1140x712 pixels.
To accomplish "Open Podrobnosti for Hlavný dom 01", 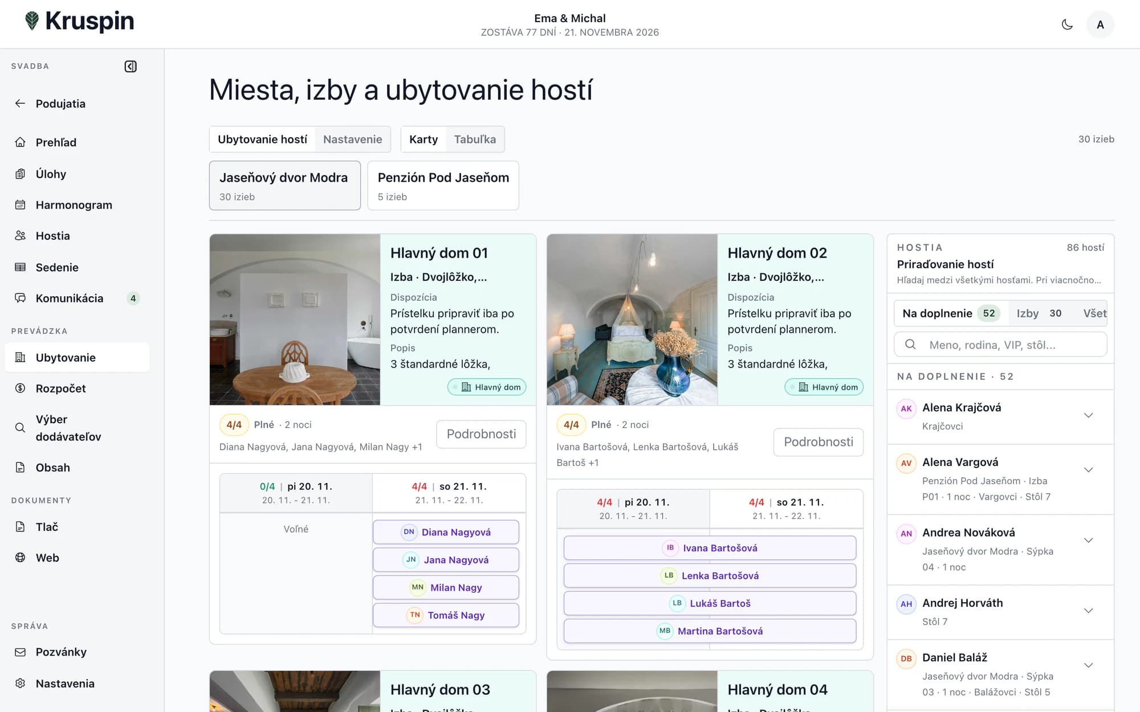I will pyautogui.click(x=481, y=434).
